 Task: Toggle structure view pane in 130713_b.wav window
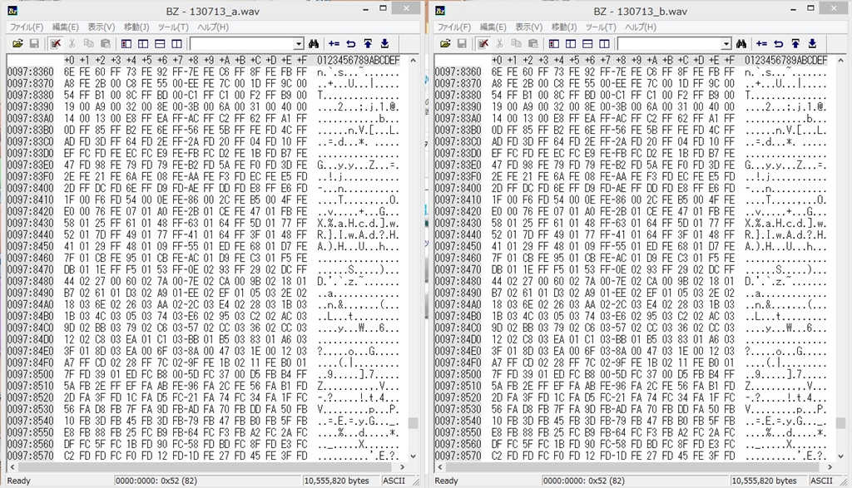(571, 43)
